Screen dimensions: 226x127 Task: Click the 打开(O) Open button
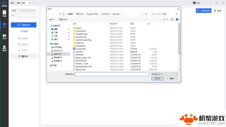click(157, 79)
